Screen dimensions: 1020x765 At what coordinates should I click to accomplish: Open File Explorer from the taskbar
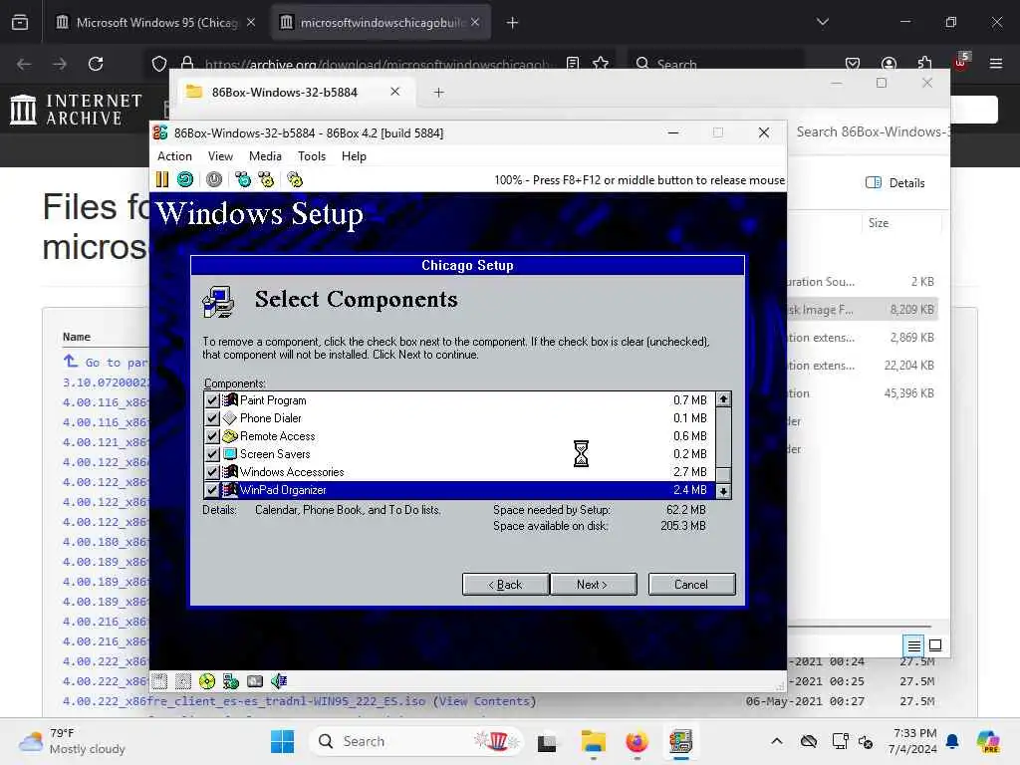pos(593,741)
